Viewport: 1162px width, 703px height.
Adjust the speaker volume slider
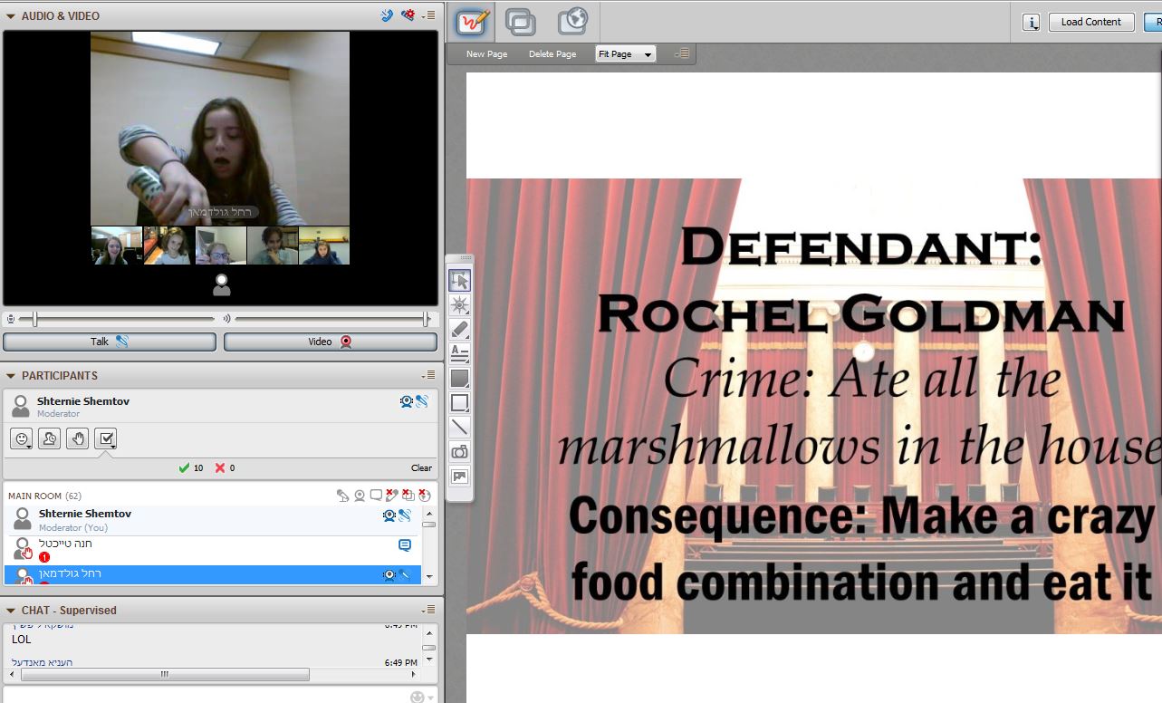425,319
